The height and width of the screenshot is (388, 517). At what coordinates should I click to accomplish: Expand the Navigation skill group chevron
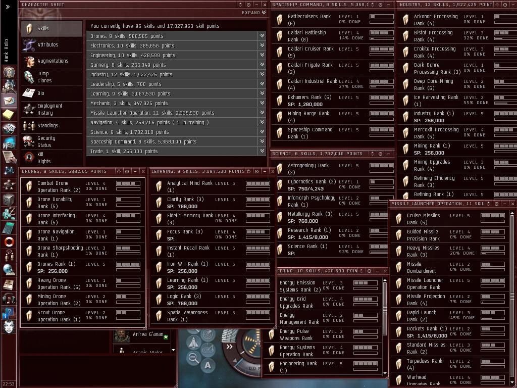click(262, 122)
